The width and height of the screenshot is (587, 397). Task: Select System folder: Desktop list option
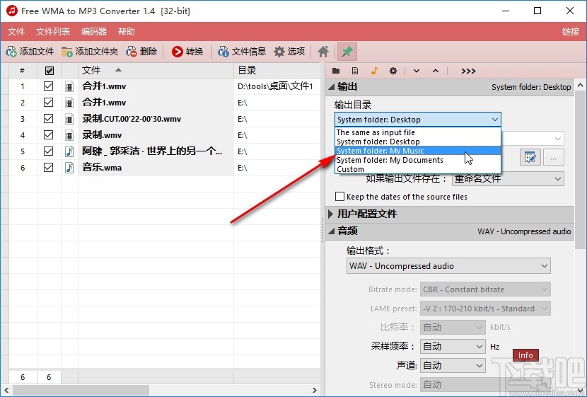click(x=418, y=142)
